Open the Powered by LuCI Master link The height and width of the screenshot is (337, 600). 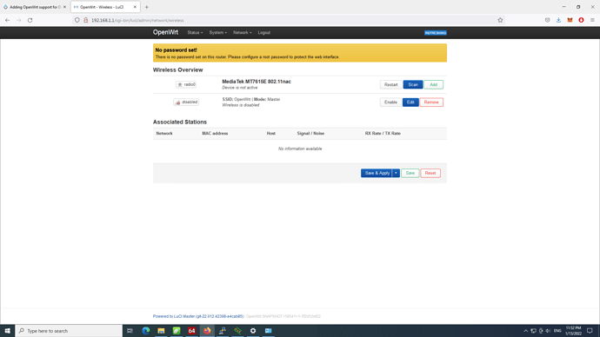click(x=198, y=316)
